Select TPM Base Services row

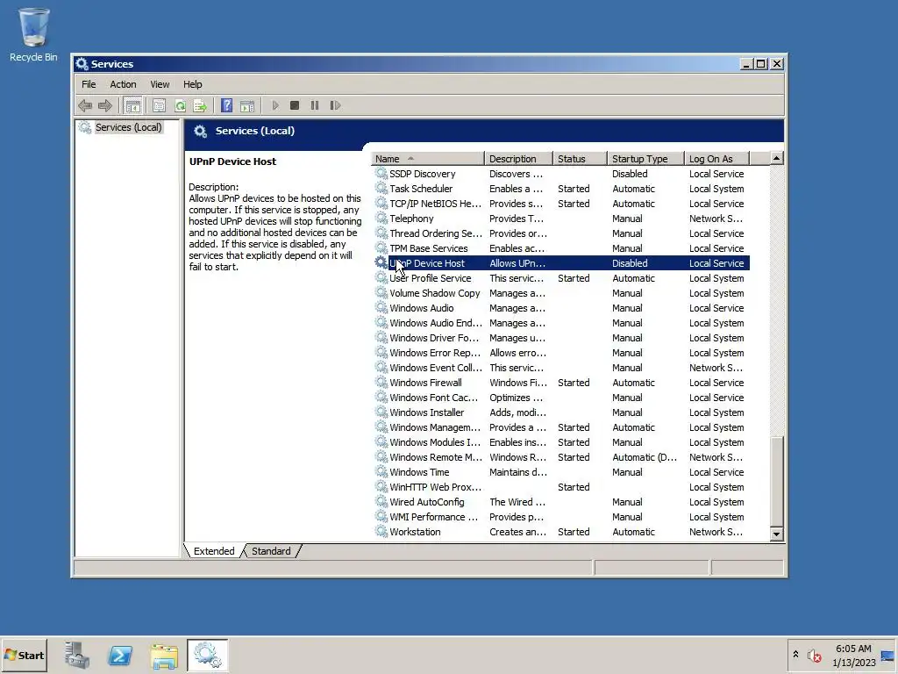[x=560, y=248]
